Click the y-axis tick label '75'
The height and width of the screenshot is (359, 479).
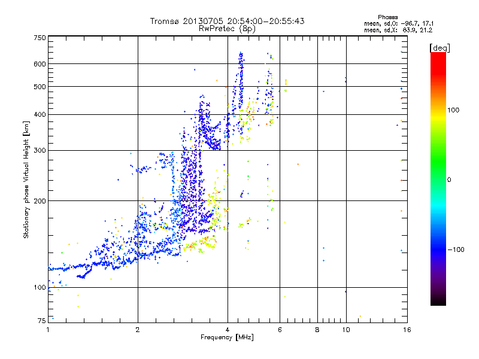click(x=42, y=321)
